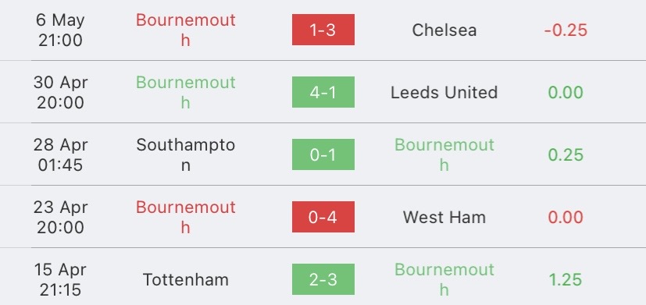Click the green 0.25 handicap figure
646x305 pixels.
pos(566,154)
